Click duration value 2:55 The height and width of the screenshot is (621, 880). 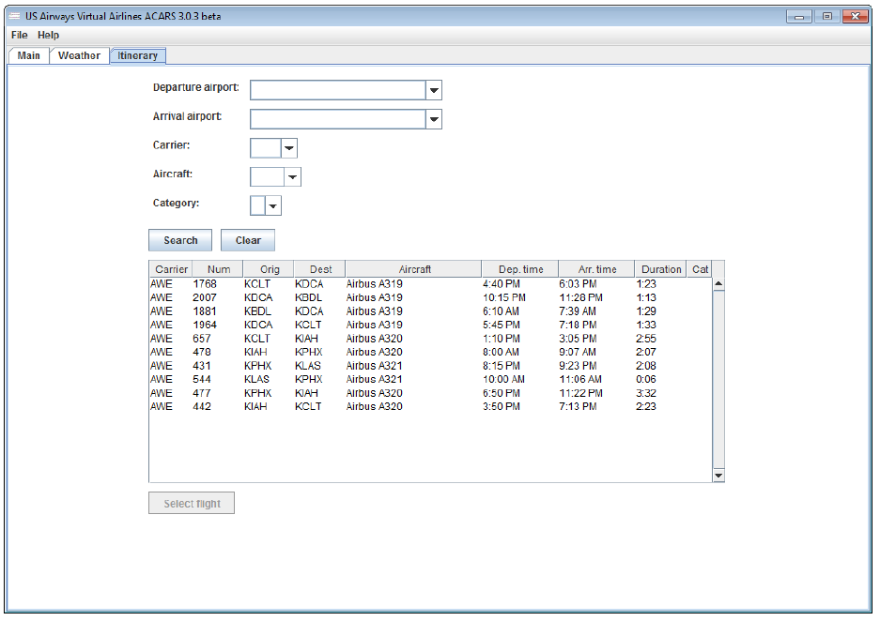click(646, 339)
